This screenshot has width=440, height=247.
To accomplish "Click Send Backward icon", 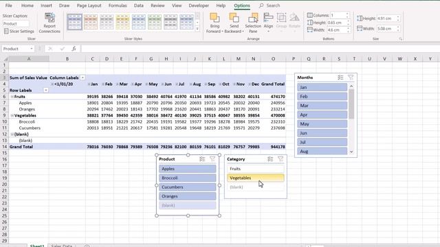I will [x=234, y=18].
